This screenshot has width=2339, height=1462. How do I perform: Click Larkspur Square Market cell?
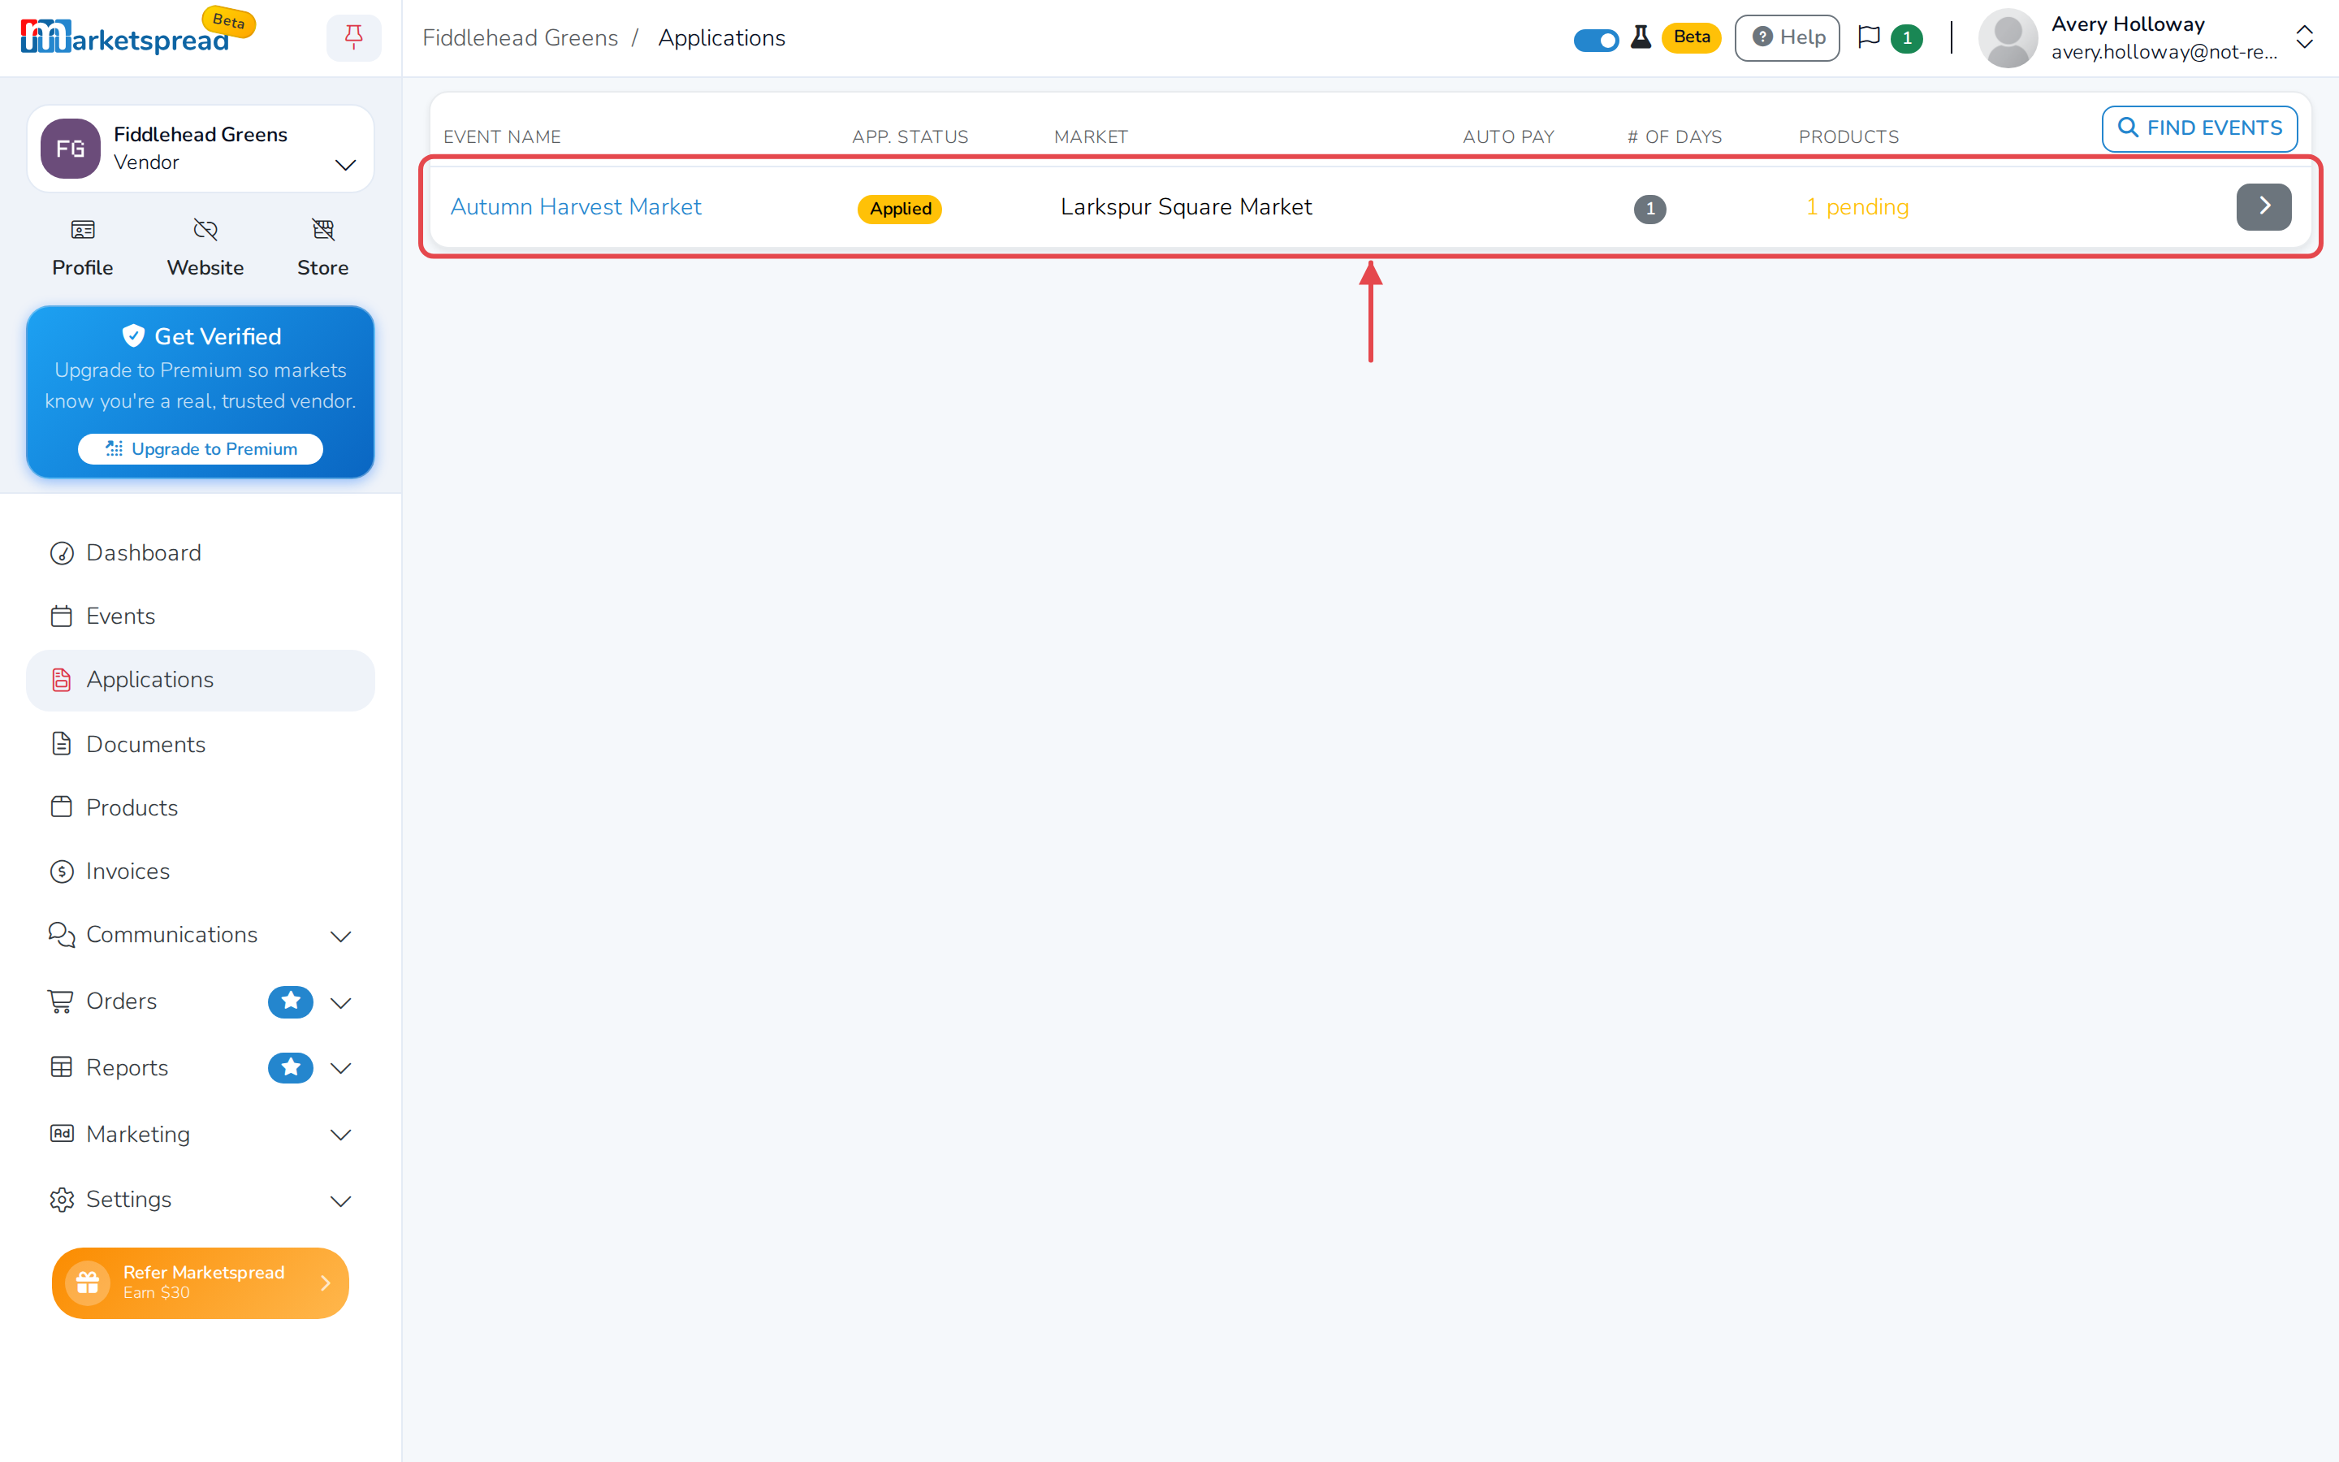click(1186, 207)
